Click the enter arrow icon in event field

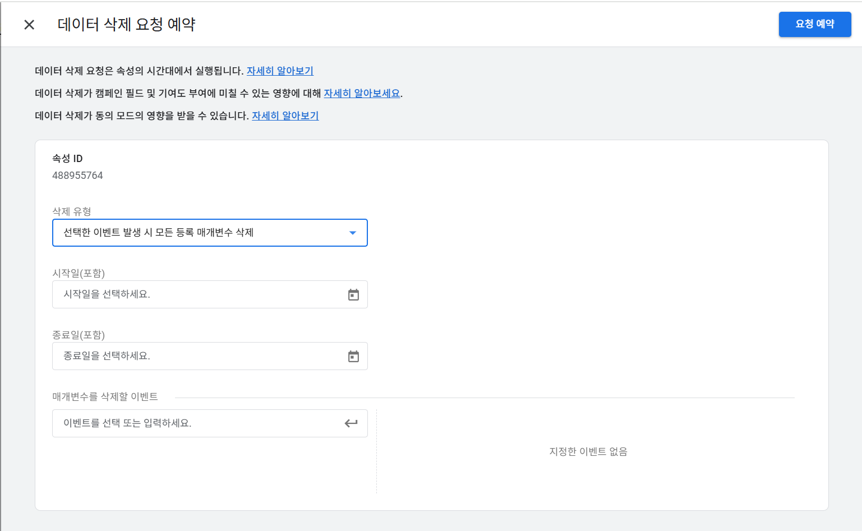pyautogui.click(x=351, y=423)
